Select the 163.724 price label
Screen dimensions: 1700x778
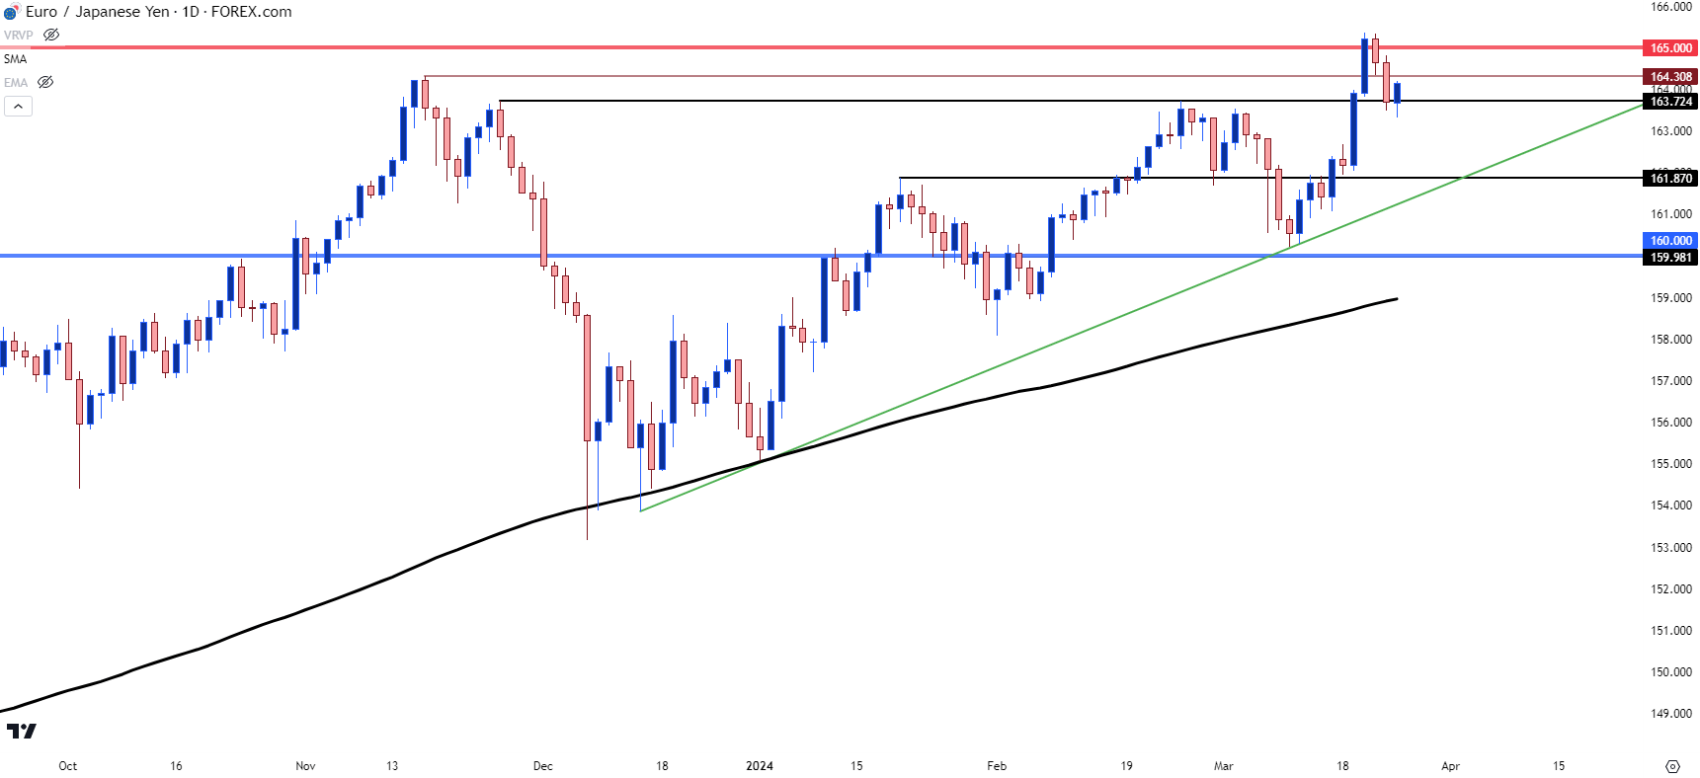pos(1670,101)
